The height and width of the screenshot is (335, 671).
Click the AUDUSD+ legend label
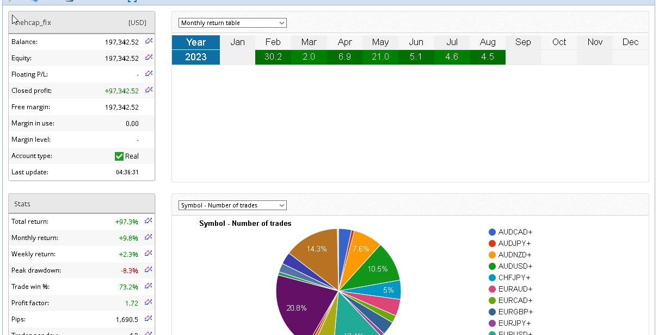515,266
